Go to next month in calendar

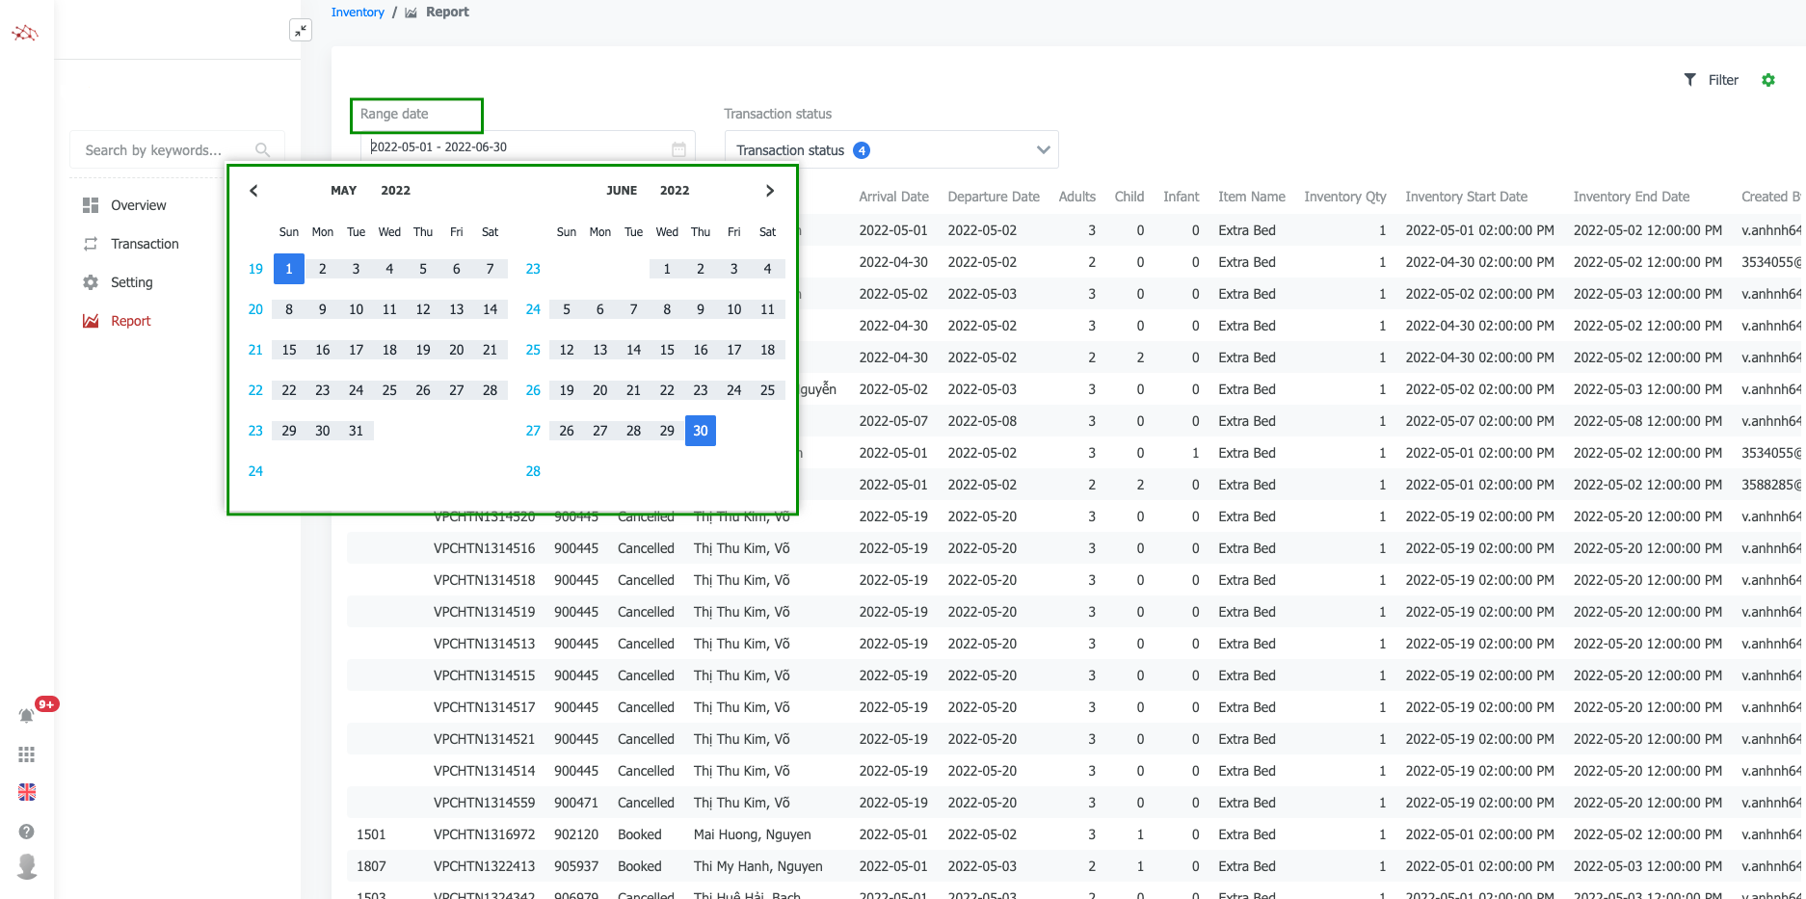769,191
